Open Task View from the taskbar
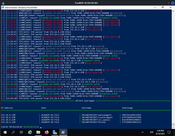Viewport: 175px width, 136px height. (x=21, y=132)
